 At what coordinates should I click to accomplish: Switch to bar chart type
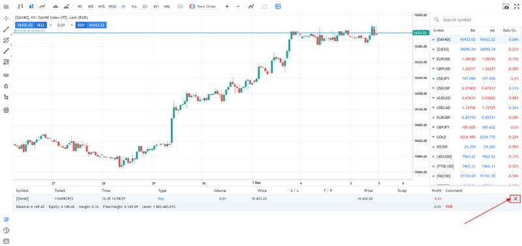21,7
